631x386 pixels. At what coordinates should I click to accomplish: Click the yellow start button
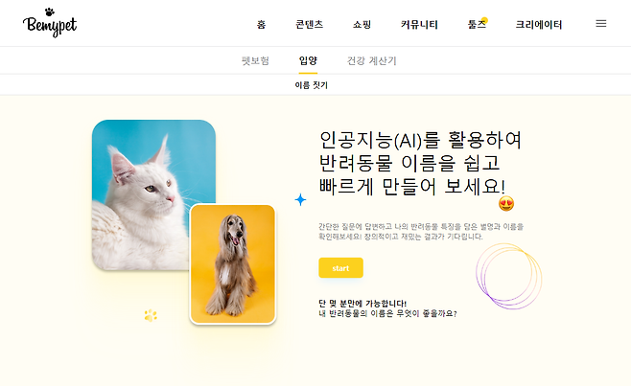point(340,268)
